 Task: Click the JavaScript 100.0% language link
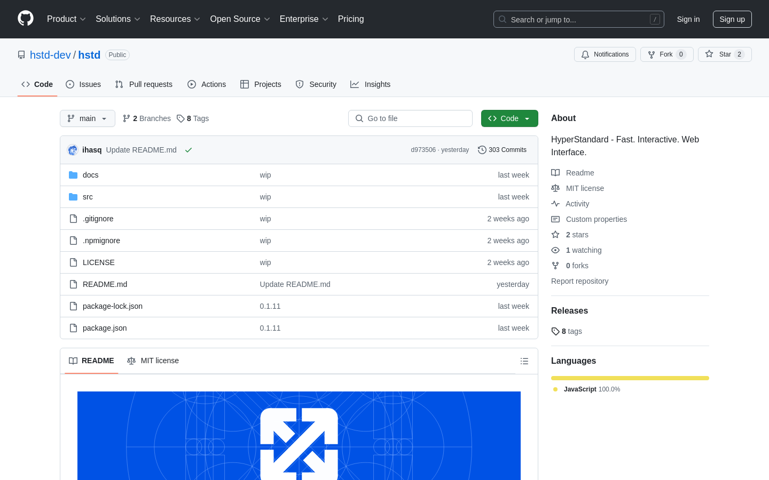point(587,389)
